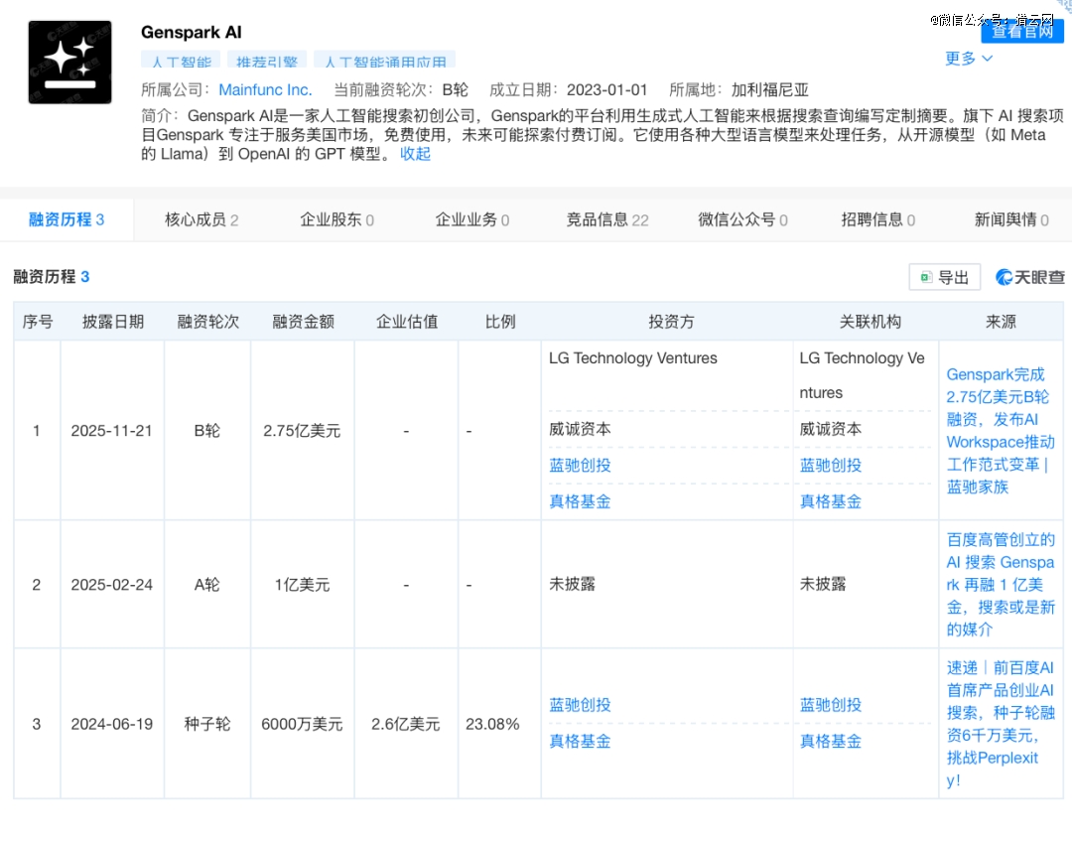Collapse the company intro via 收起
The image size is (1072, 841).
click(x=415, y=154)
